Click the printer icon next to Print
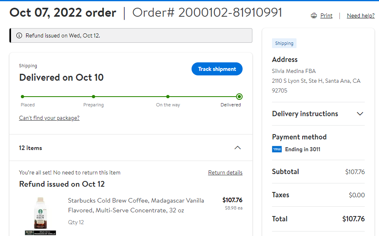This screenshot has height=236, width=379. (314, 15)
